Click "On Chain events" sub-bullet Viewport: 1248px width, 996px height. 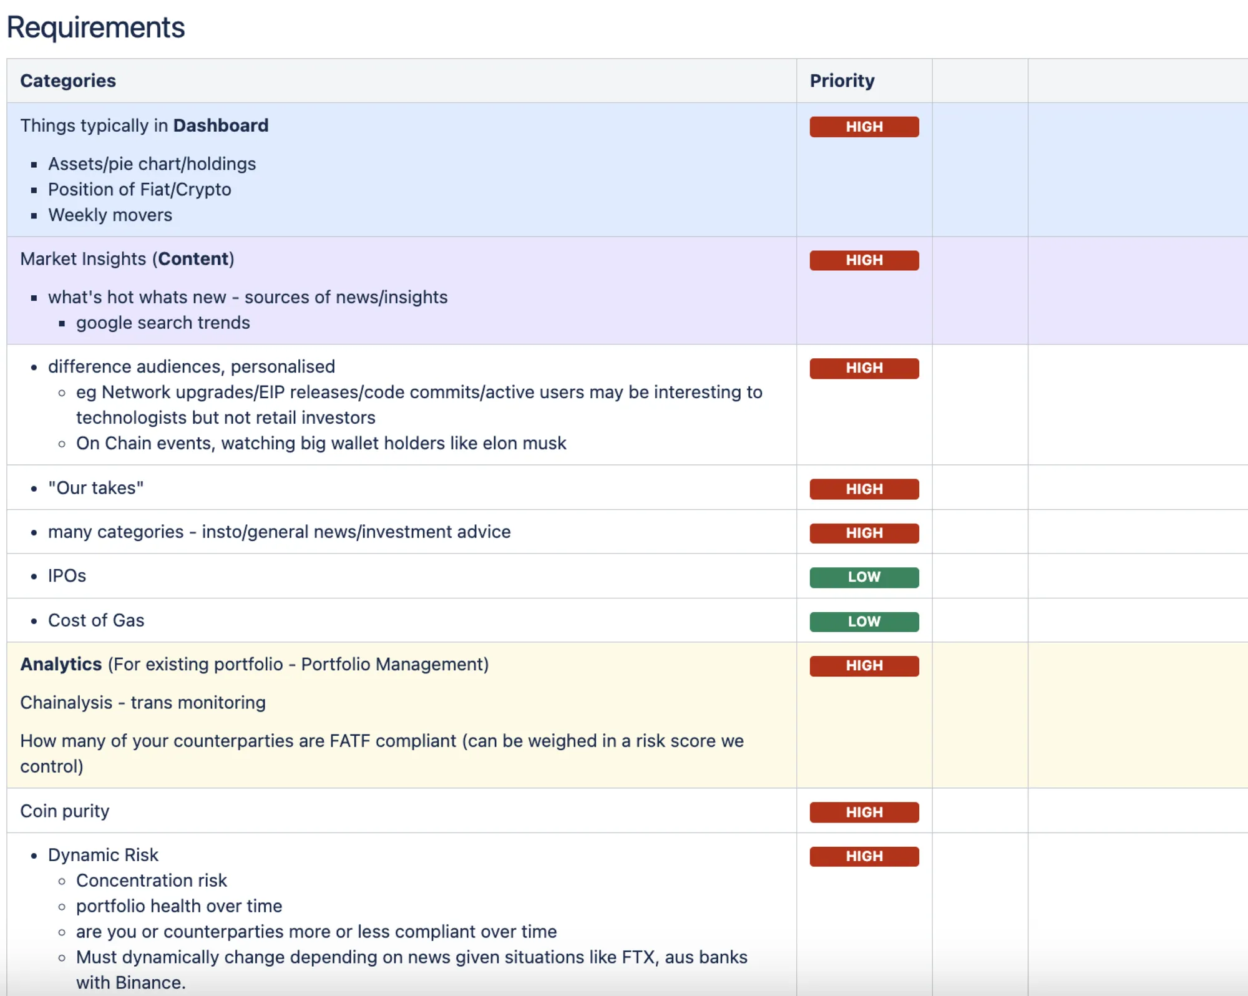point(321,443)
